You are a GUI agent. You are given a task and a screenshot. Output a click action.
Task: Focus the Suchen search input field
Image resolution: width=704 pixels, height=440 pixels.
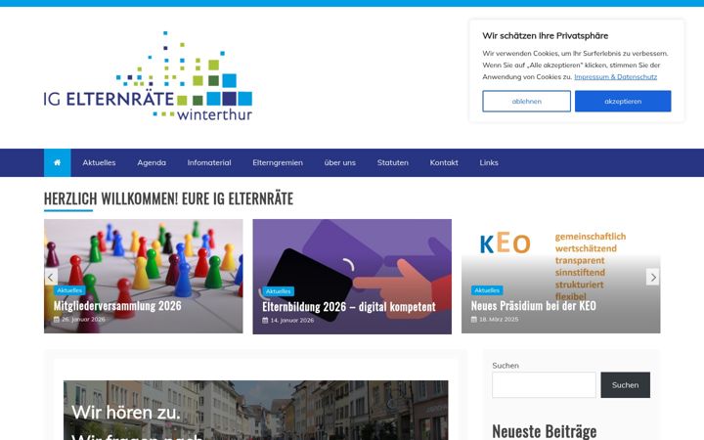click(544, 385)
